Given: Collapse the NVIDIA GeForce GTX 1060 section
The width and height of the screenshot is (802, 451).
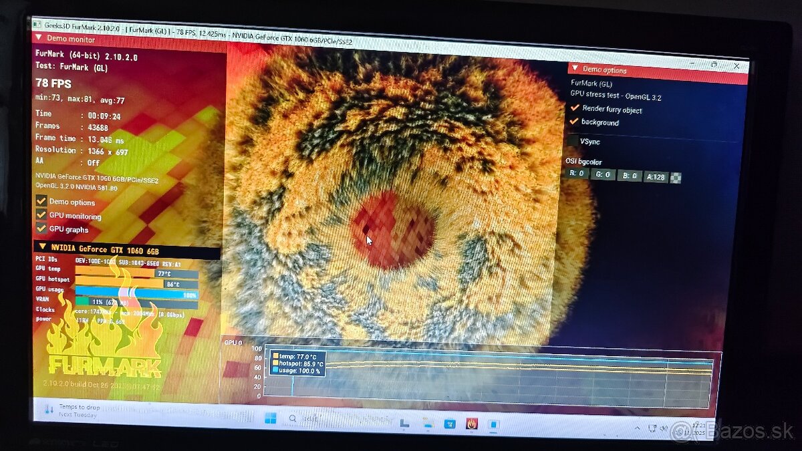Looking at the screenshot, I should (41, 247).
